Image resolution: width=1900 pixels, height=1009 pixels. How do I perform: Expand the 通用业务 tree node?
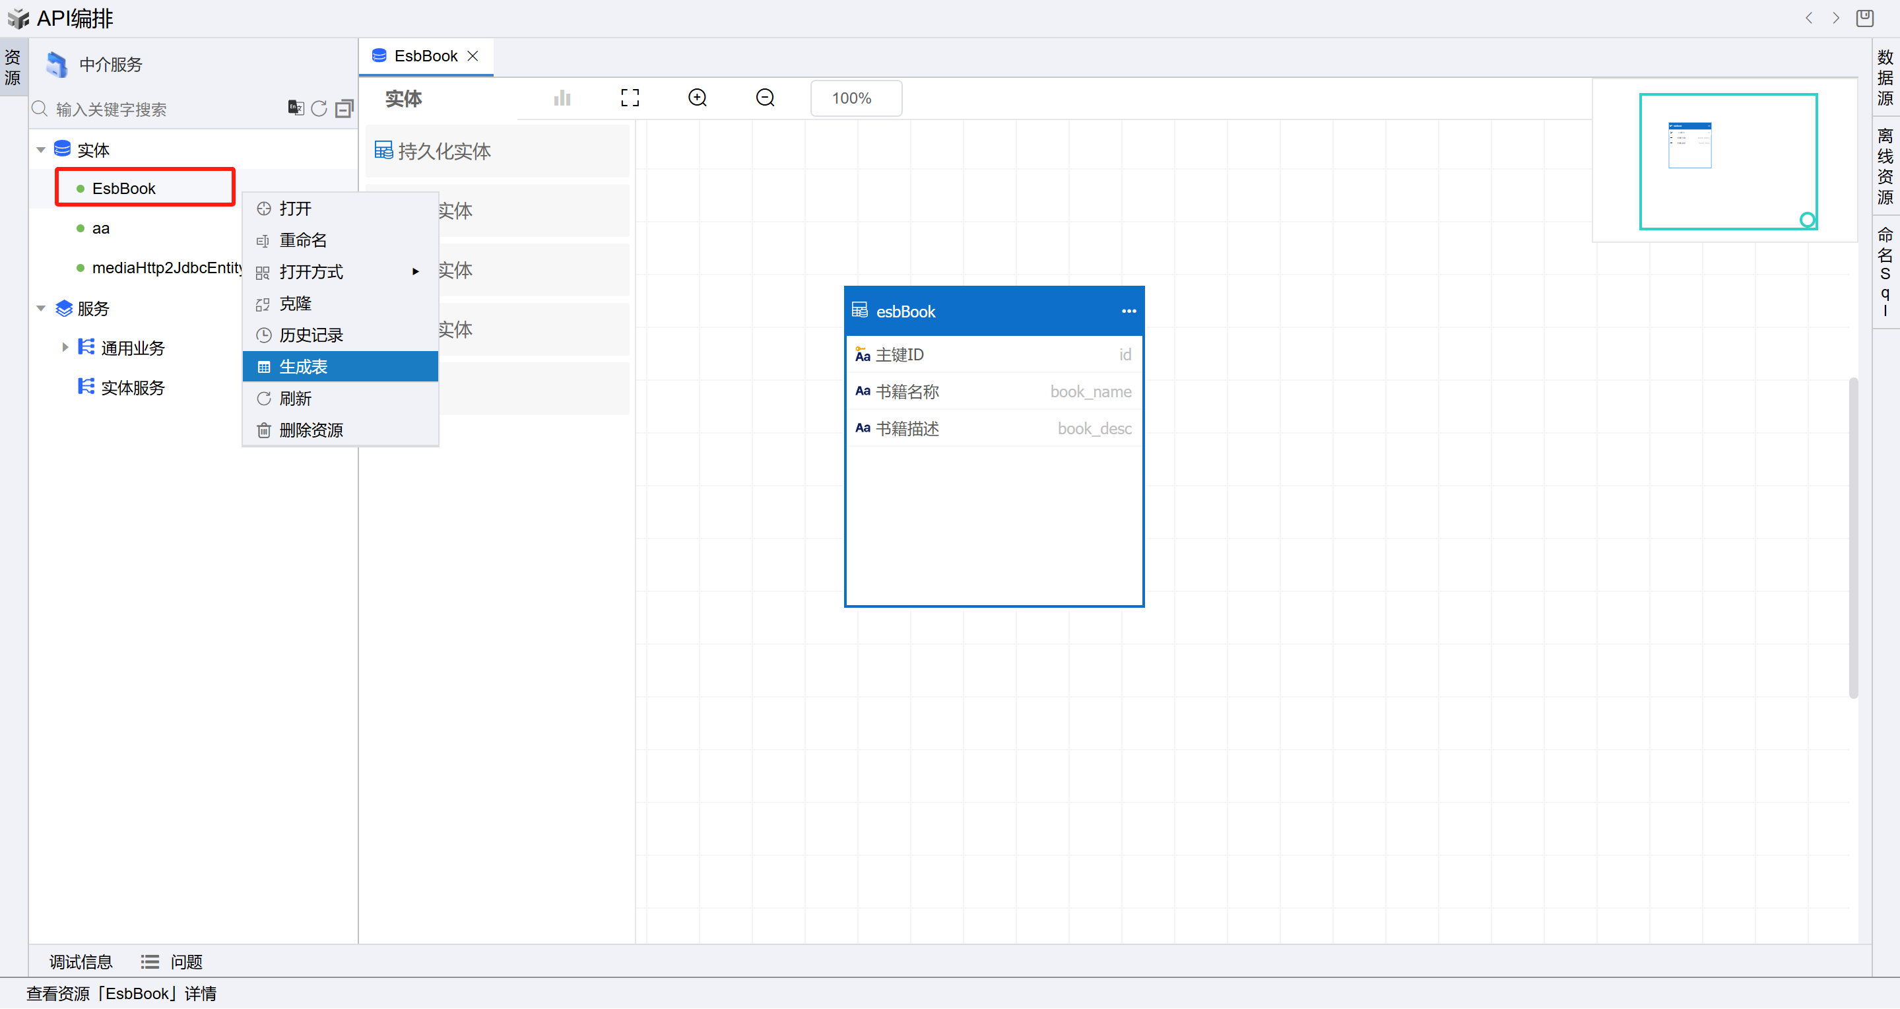65,347
